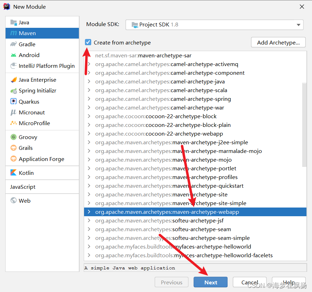Viewport: 312px width, 292px height.
Task: Click 'A simple Java web application' description
Action: (130, 268)
